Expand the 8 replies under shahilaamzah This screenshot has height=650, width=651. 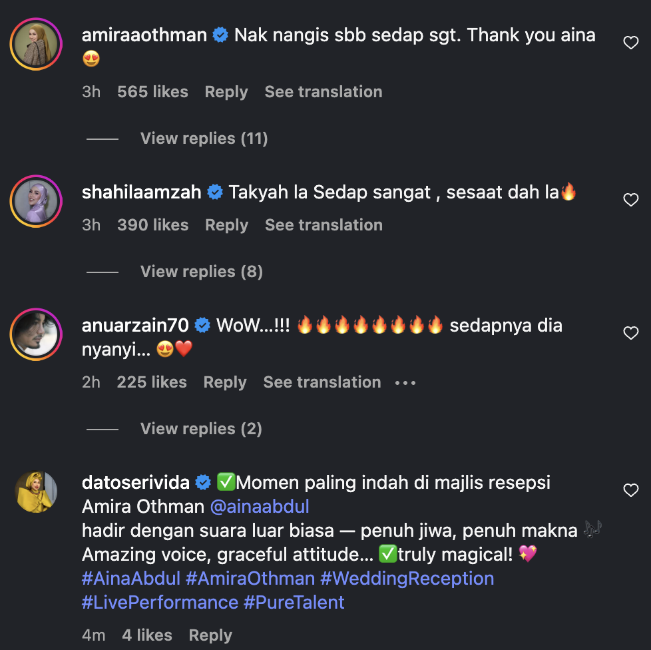click(201, 272)
